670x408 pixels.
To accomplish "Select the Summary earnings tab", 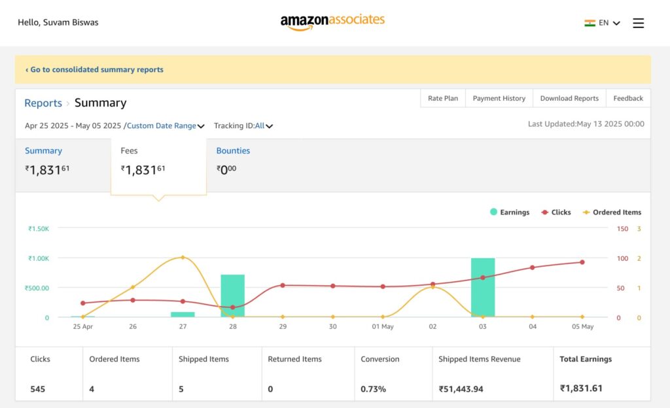I will tap(63, 165).
